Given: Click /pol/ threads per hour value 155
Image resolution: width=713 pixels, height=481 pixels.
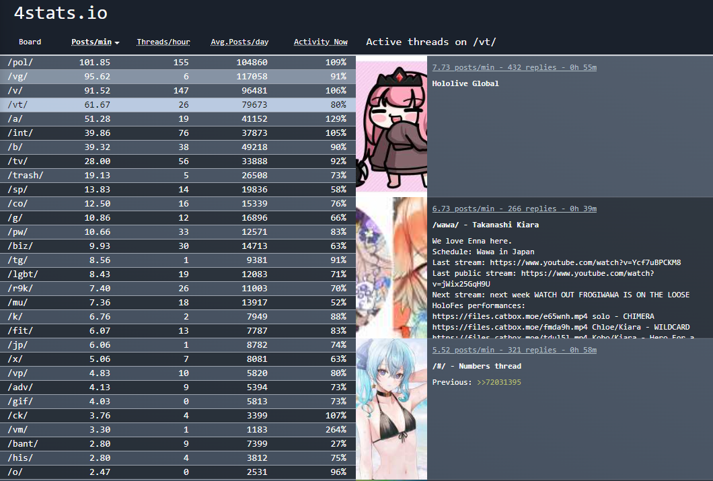Looking at the screenshot, I should click(181, 63).
